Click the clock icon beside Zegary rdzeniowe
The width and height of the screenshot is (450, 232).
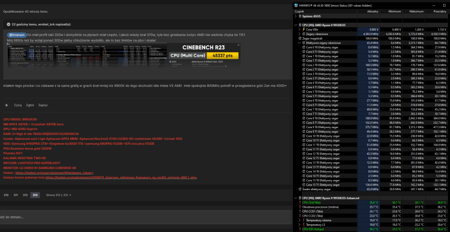(x=304, y=34)
